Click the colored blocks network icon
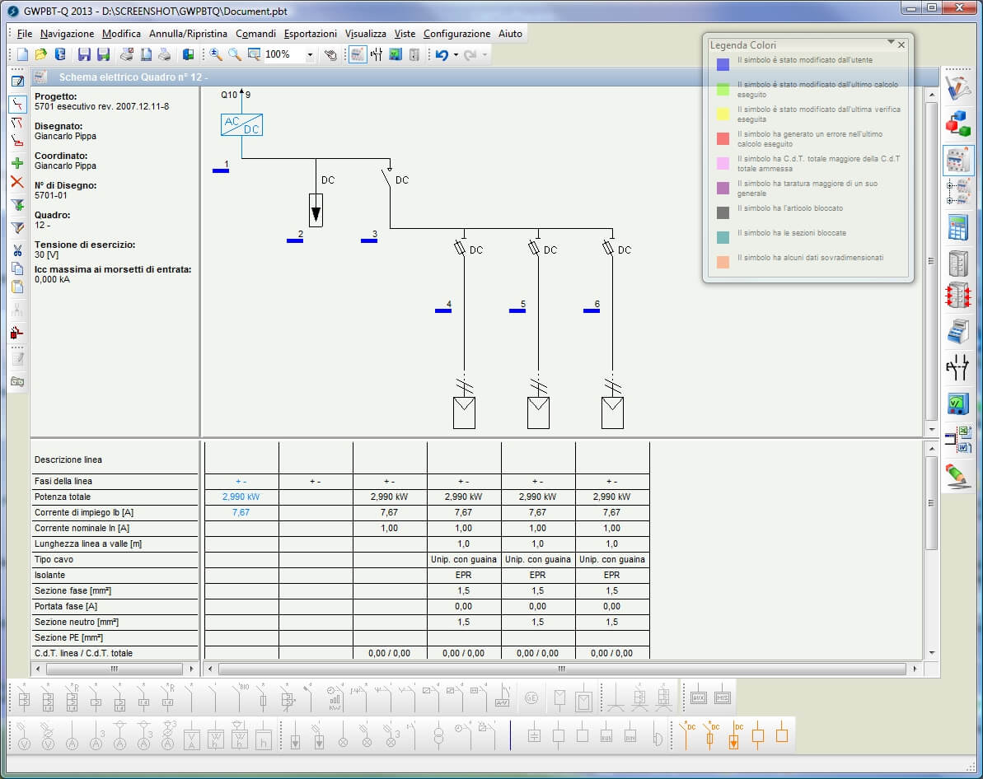This screenshot has width=983, height=779. (x=958, y=123)
